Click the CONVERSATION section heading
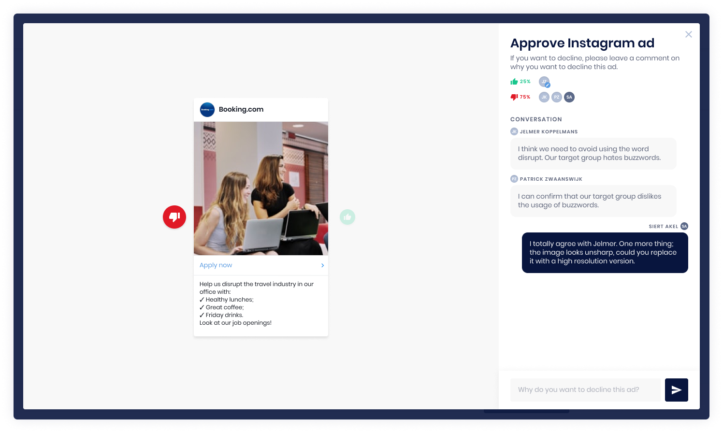The width and height of the screenshot is (723, 433). click(x=536, y=119)
